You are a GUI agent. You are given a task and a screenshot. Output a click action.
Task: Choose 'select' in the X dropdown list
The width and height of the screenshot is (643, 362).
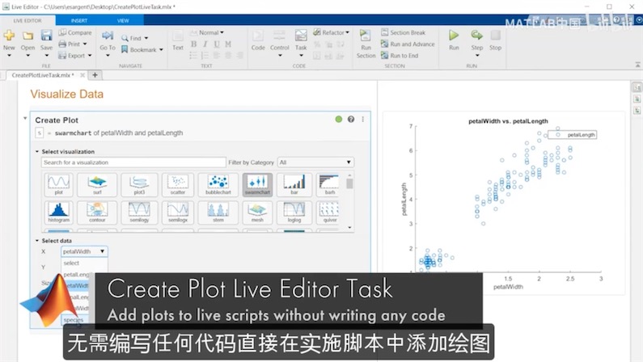click(84, 263)
